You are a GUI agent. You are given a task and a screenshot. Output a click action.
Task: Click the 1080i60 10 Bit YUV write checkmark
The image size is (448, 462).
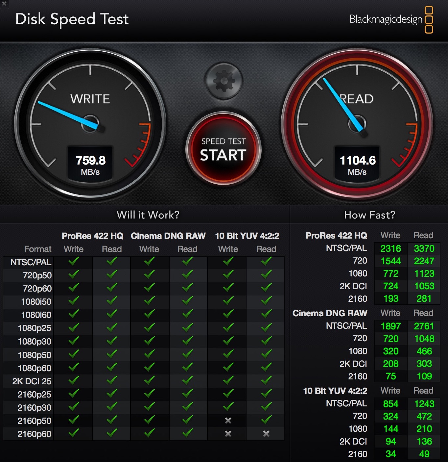click(x=228, y=314)
